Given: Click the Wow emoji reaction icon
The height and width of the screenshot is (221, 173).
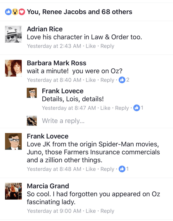Looking at the screenshot, I should (x=15, y=12).
